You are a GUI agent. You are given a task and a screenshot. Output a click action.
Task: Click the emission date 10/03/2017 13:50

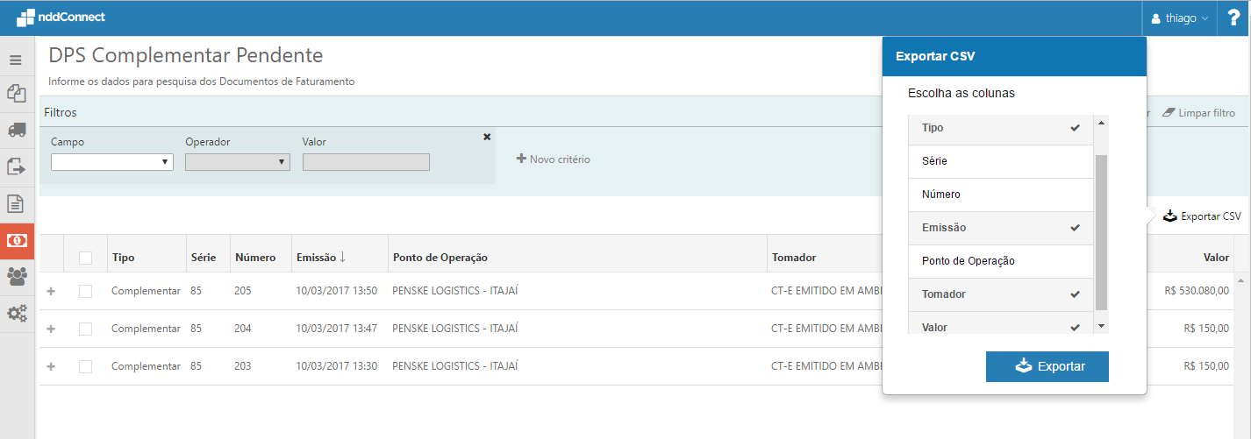[x=337, y=291]
